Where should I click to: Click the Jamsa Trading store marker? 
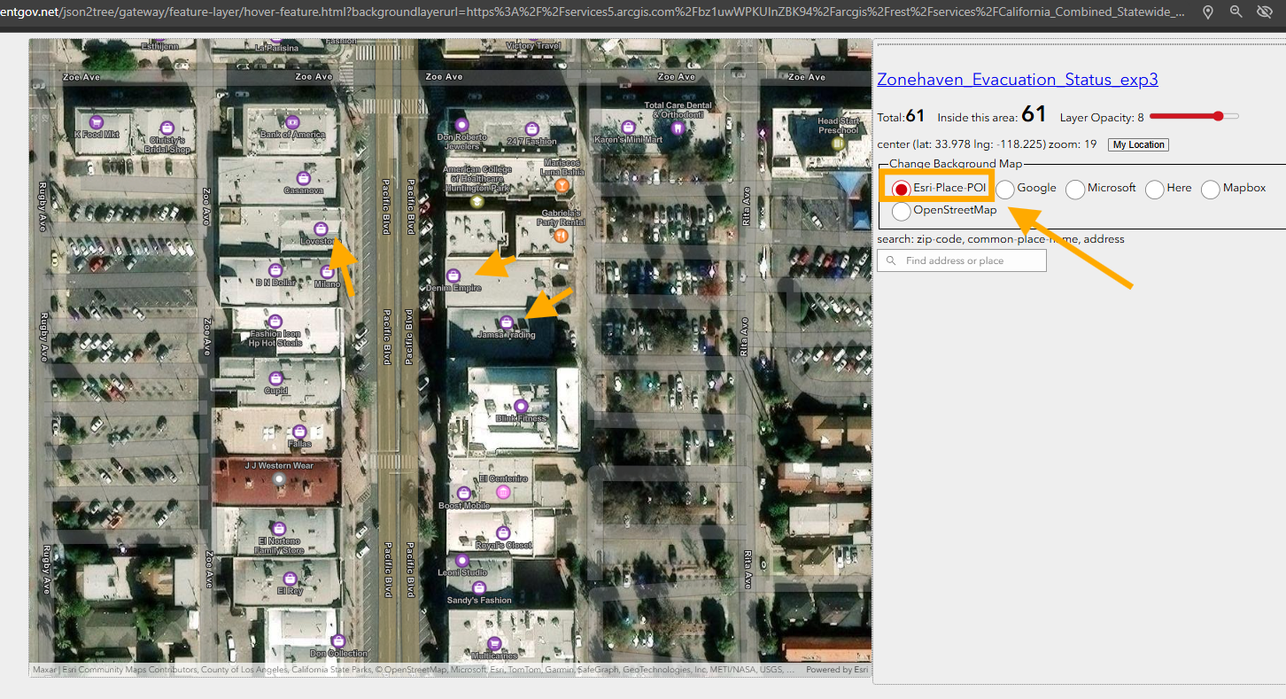506,322
